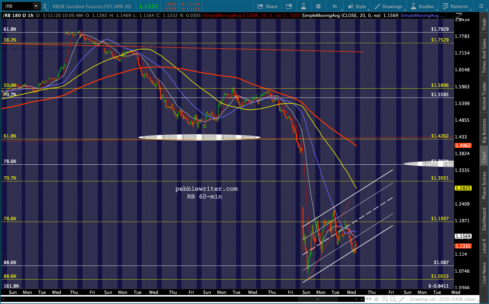Click the $1.1937 Fibonacci level label
The width and height of the screenshot is (489, 304).
pyautogui.click(x=440, y=218)
